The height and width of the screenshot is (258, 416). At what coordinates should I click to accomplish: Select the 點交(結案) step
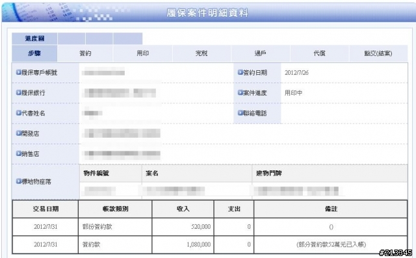(x=378, y=53)
